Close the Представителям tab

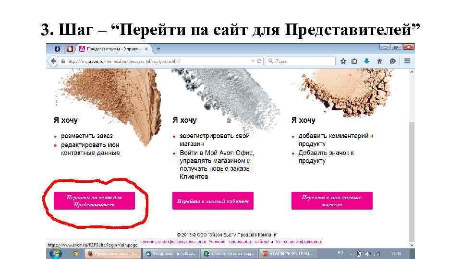146,49
